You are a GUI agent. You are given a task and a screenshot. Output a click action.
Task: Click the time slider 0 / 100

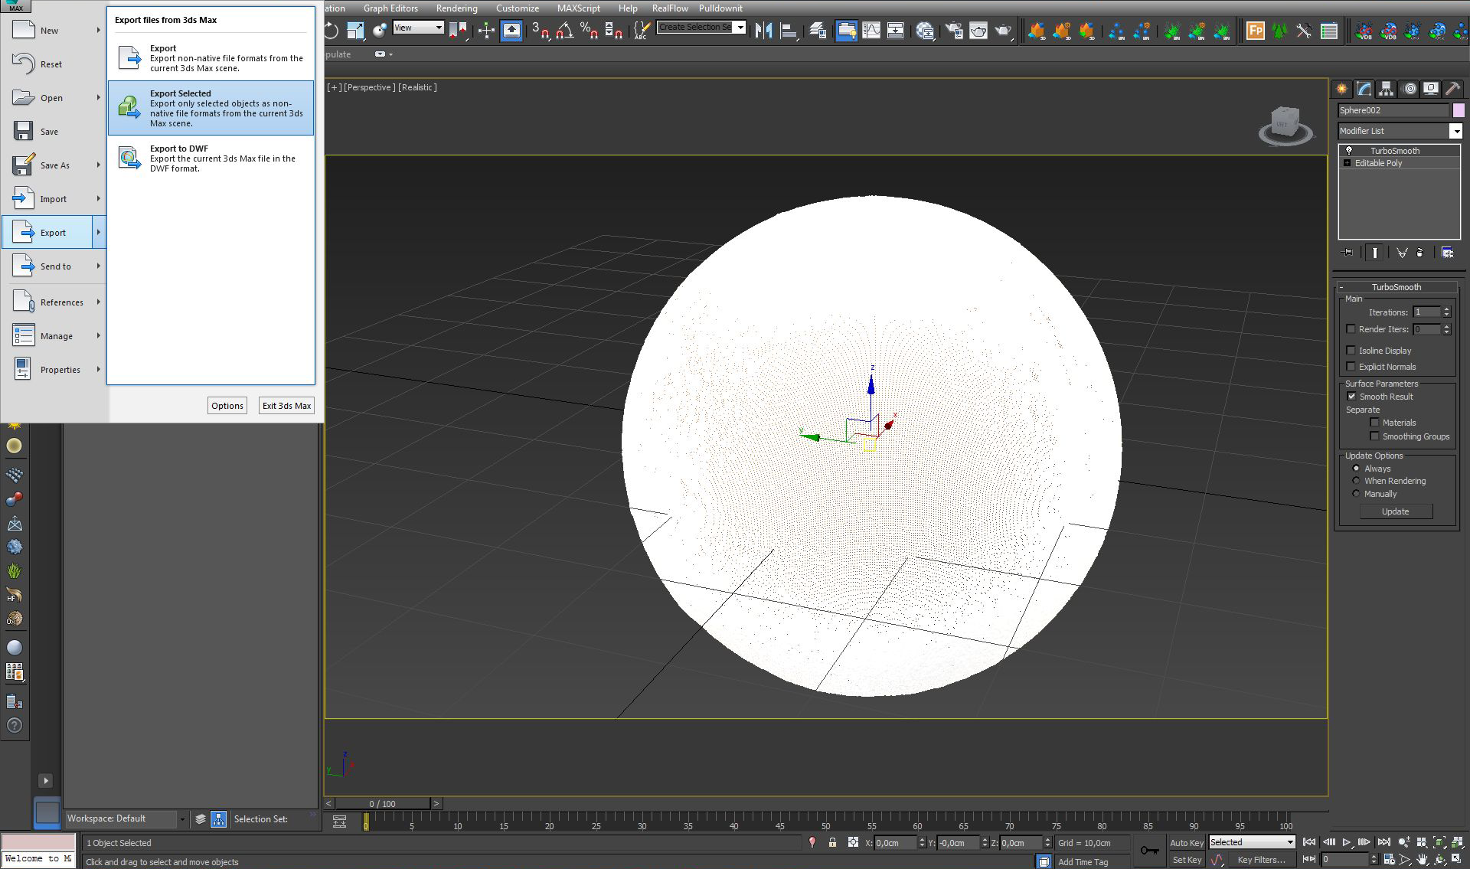[x=383, y=803]
